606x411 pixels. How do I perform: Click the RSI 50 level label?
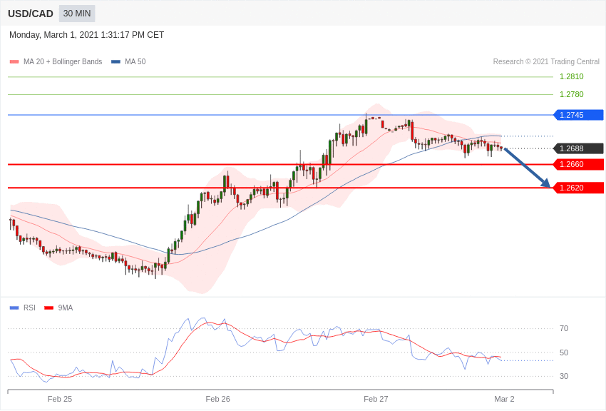[x=564, y=352]
